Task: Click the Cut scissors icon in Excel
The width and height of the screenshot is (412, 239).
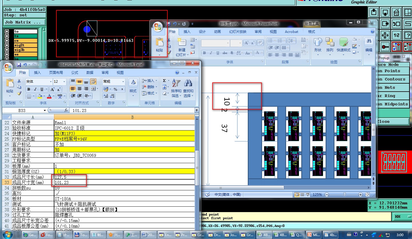Action: tap(19, 81)
